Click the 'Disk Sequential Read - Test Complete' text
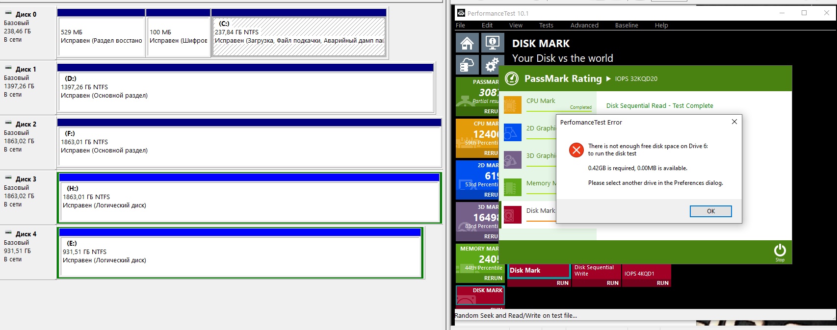This screenshot has height=330, width=837. point(659,105)
